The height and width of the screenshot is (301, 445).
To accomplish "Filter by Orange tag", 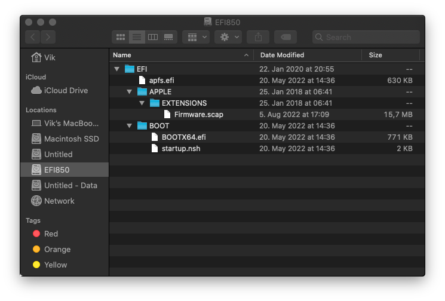I will tap(65, 250).
